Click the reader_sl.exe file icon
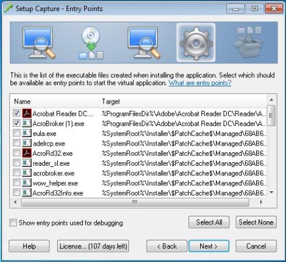 point(27,163)
